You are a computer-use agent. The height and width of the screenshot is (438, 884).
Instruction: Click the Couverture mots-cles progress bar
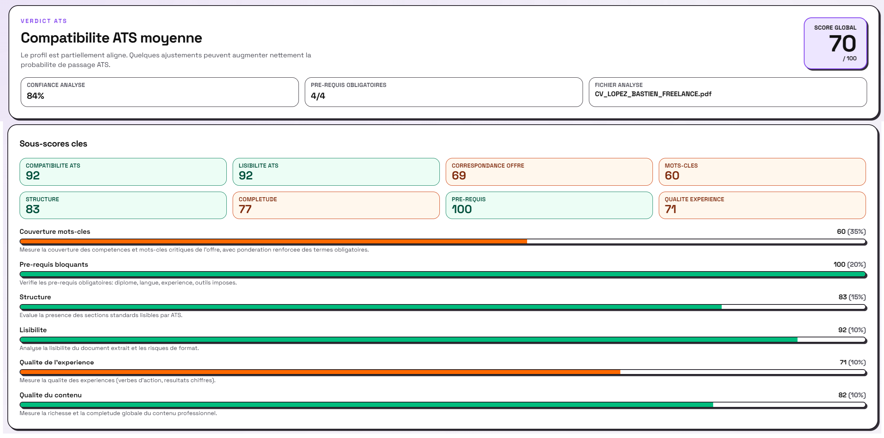(443, 242)
